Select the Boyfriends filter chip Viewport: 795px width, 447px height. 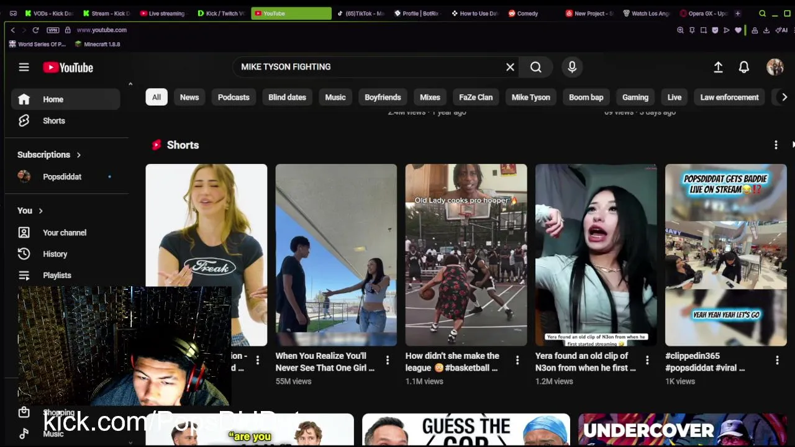(x=383, y=97)
